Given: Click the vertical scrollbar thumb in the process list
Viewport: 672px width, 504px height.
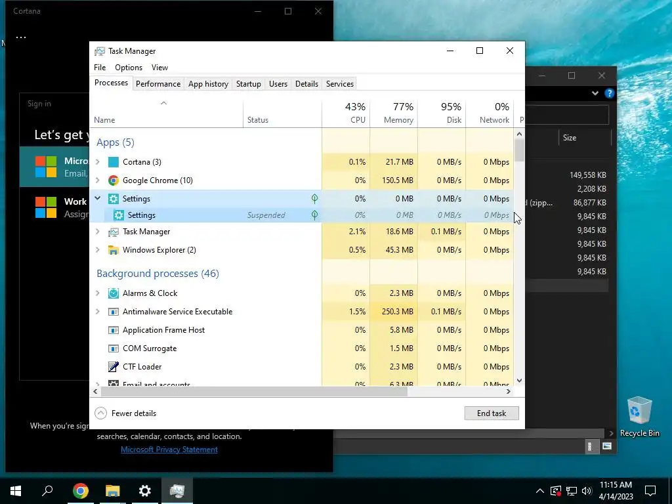Looking at the screenshot, I should click(x=520, y=150).
